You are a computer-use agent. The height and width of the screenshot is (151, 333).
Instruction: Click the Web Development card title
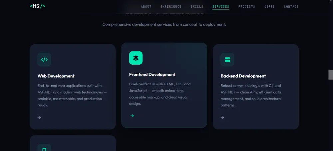pyautogui.click(x=56, y=76)
